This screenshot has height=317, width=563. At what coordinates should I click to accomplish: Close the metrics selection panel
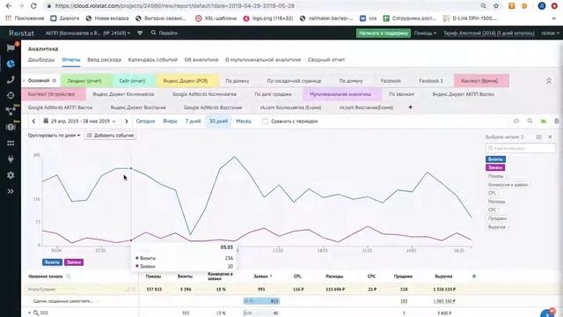[x=550, y=137]
